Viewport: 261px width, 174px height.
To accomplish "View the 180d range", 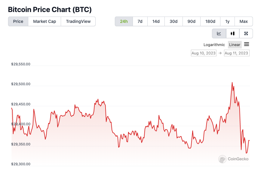I will 210,21.
